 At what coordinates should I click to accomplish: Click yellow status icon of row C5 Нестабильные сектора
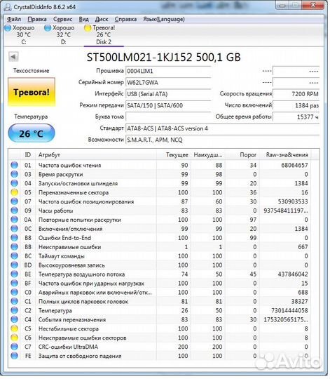tap(15, 328)
